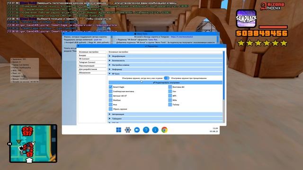Open the gear settings icon in the dock

coord(128,130)
